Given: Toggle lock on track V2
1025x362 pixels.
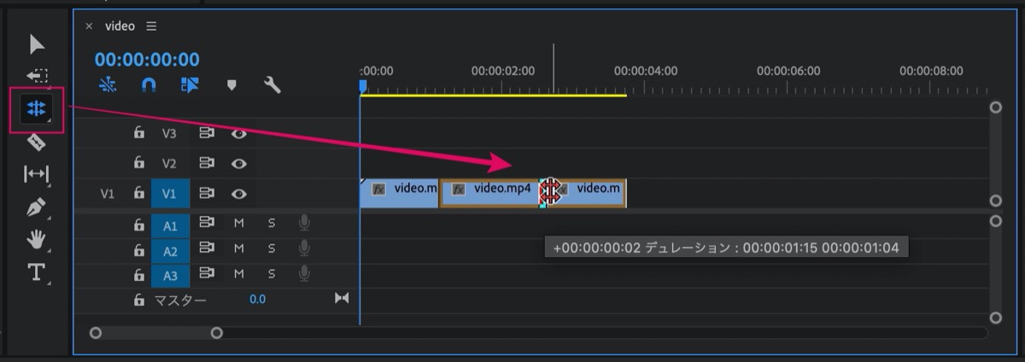Looking at the screenshot, I should click(138, 163).
